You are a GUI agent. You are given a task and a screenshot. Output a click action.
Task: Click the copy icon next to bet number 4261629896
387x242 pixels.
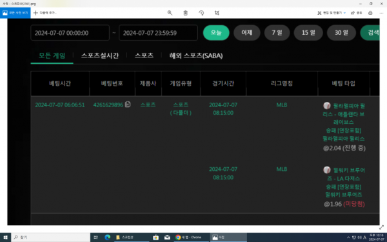tap(128, 105)
